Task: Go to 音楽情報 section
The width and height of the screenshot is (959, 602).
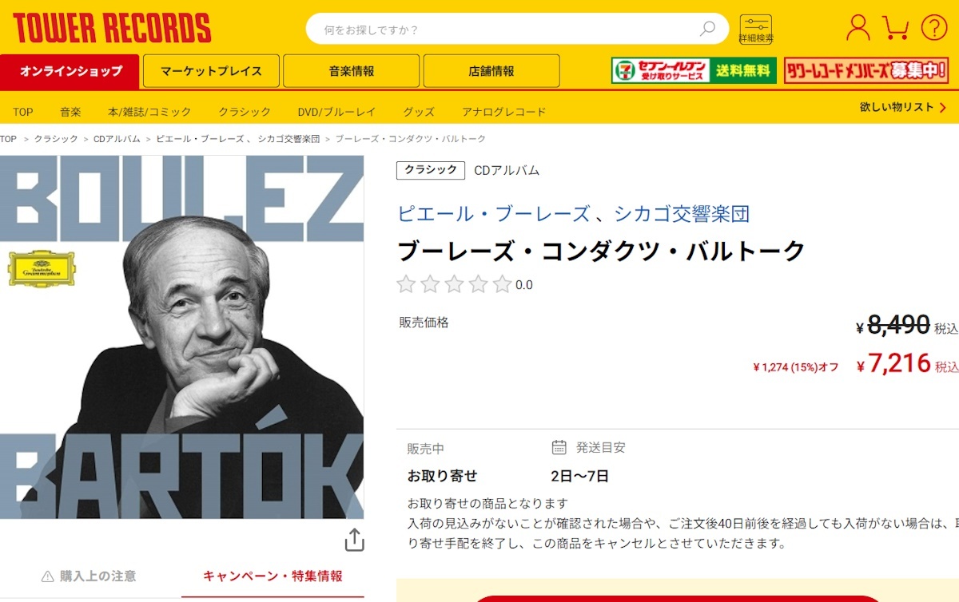Action: pyautogui.click(x=352, y=71)
